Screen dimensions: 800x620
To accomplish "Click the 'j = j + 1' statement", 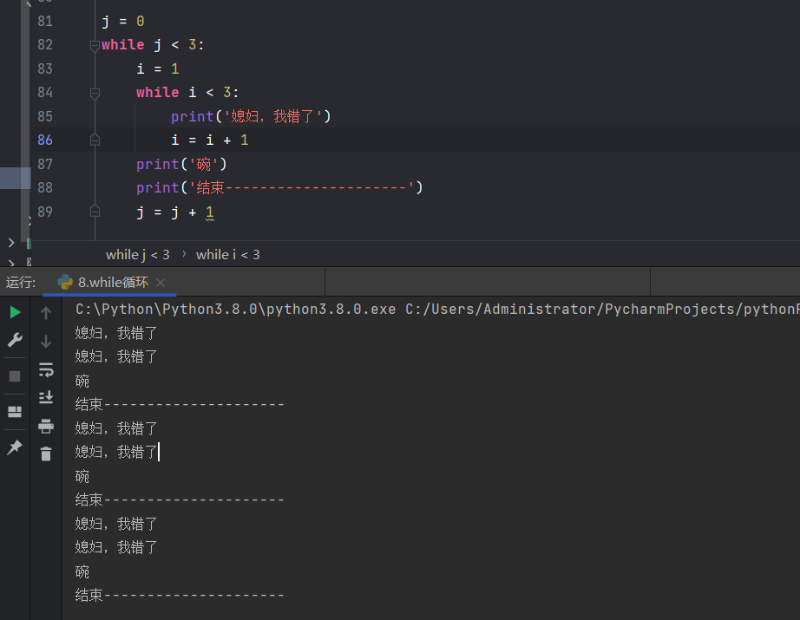I will point(175,212).
